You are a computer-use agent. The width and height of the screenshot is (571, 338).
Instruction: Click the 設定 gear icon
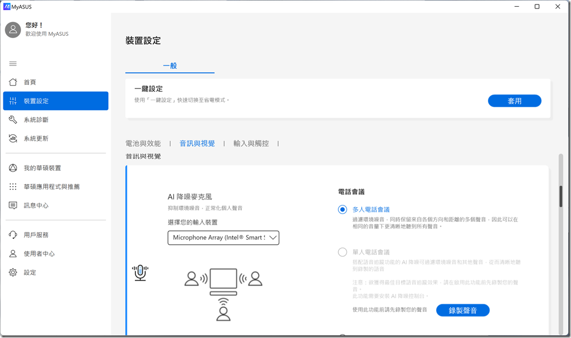(13, 273)
